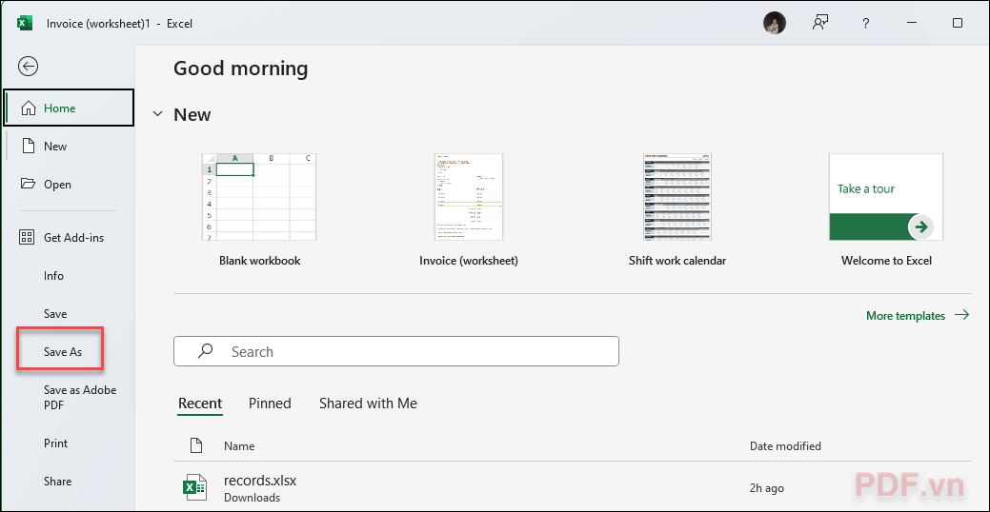Screen dimensions: 990x512
Task: Open the records.xlsx recent file
Action: coord(573,488)
